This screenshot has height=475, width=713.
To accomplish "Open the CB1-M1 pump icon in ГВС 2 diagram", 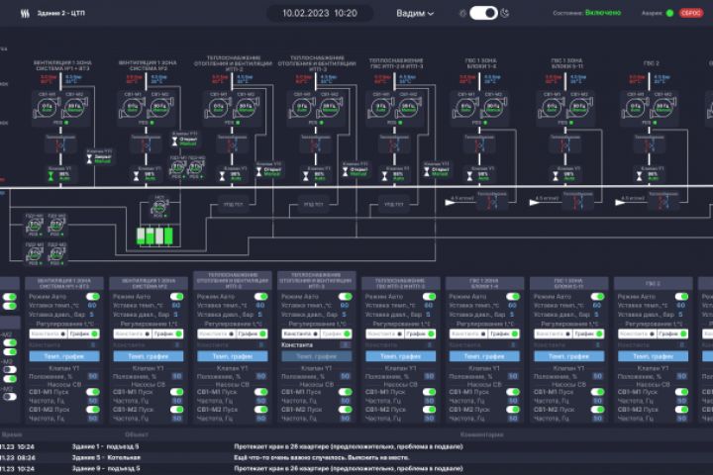I will click(635, 107).
